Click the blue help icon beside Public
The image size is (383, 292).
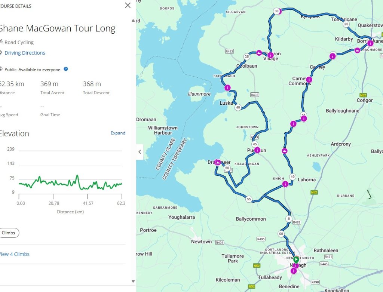[x=66, y=69]
